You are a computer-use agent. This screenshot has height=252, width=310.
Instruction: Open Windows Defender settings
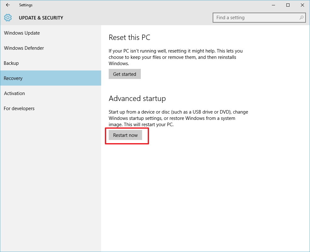(24, 48)
